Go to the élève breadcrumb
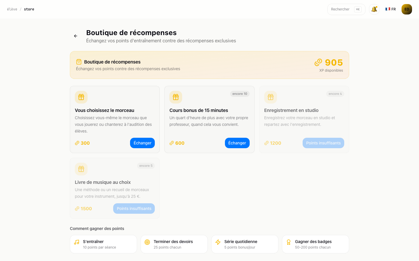Image resolution: width=419 pixels, height=261 pixels. point(12,9)
